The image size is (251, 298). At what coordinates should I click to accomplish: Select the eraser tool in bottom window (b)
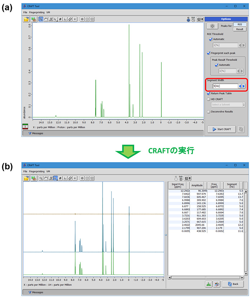[70, 178]
